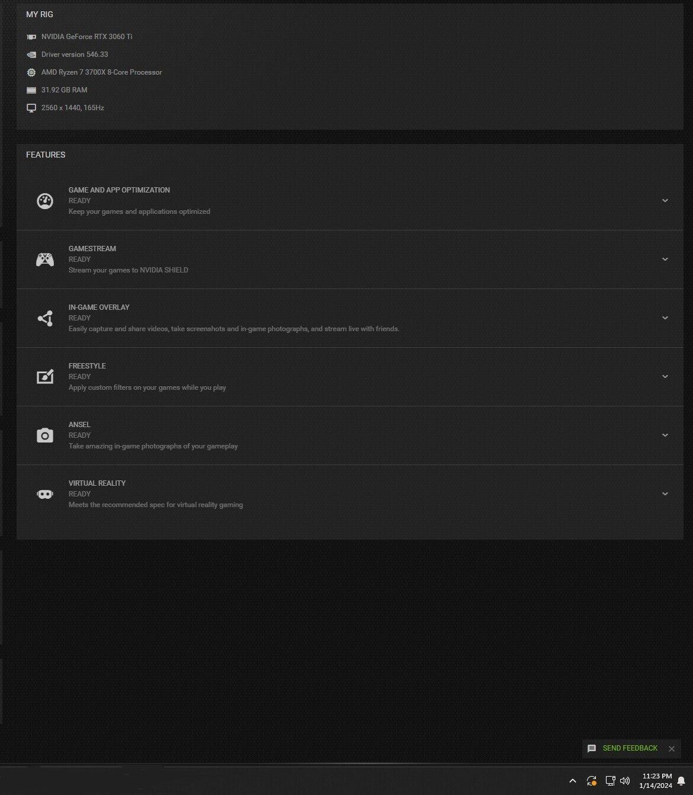
Task: Open the notifications bell icon
Action: click(x=681, y=781)
